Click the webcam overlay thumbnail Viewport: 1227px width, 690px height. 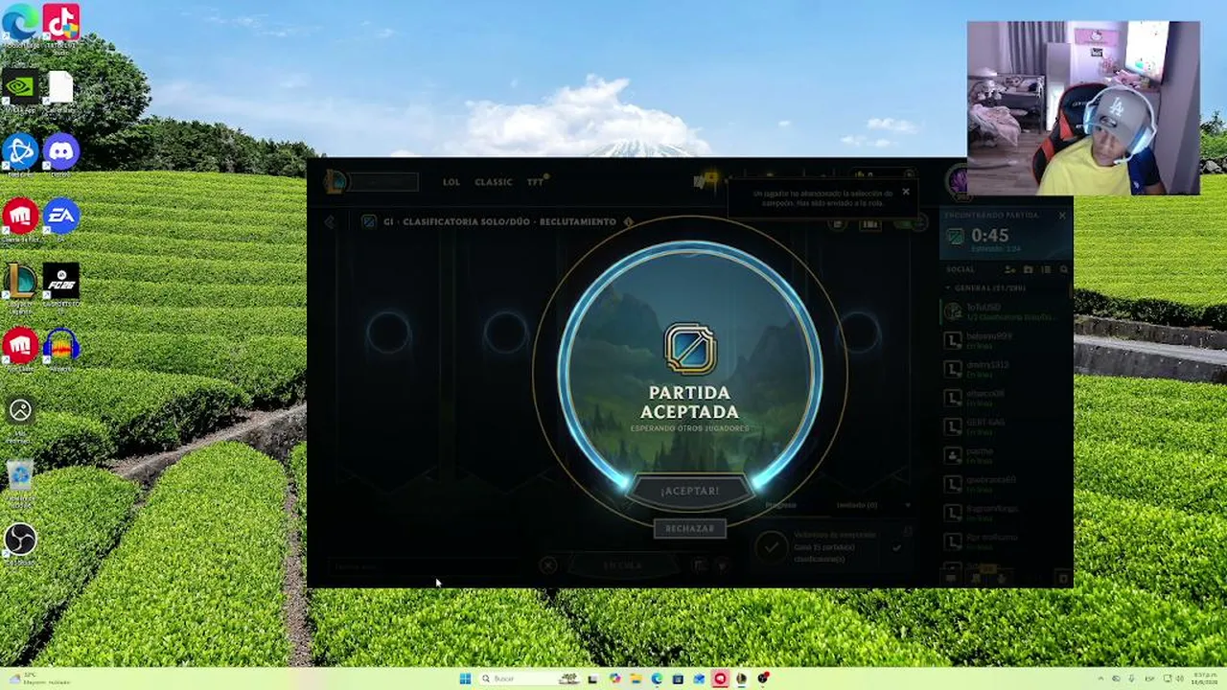click(1083, 108)
